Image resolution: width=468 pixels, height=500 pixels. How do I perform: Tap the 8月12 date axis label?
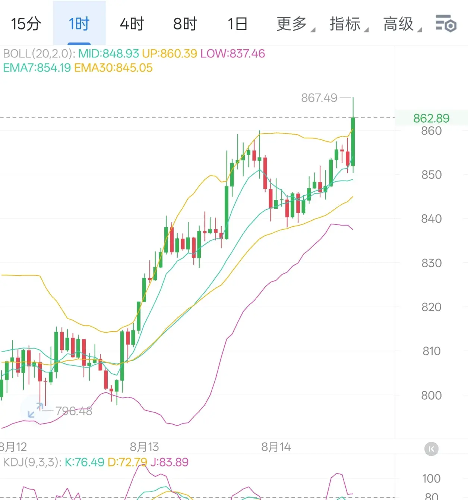[13, 447]
